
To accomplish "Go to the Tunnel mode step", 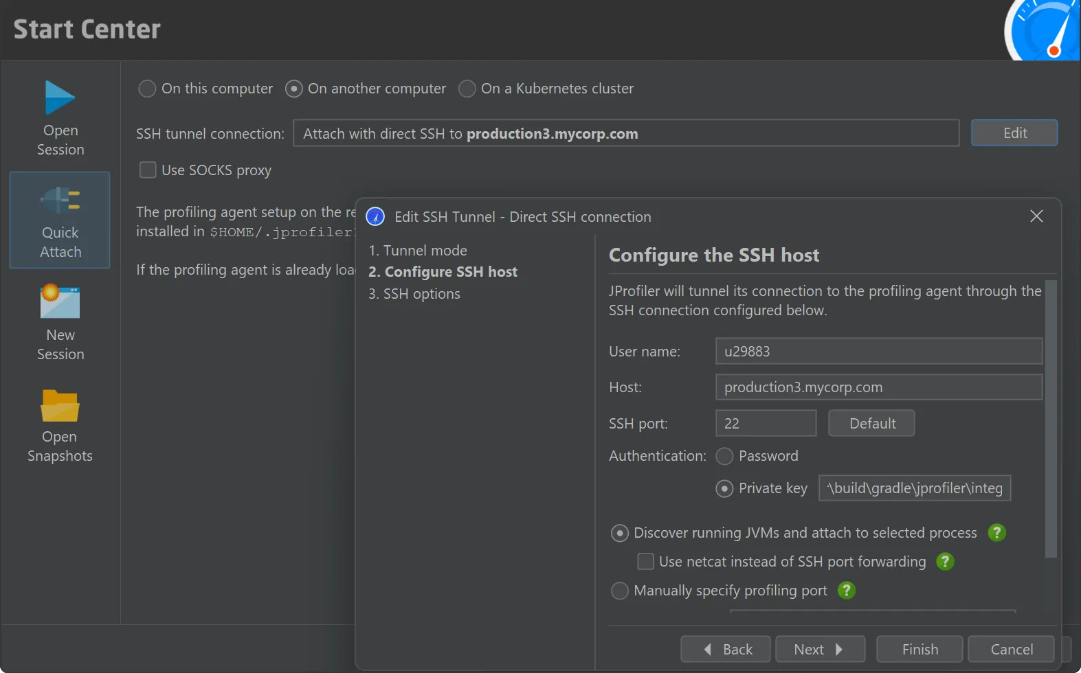I will click(x=418, y=251).
